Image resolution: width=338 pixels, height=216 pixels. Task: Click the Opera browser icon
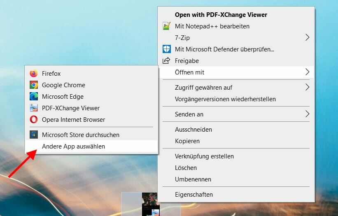point(34,120)
